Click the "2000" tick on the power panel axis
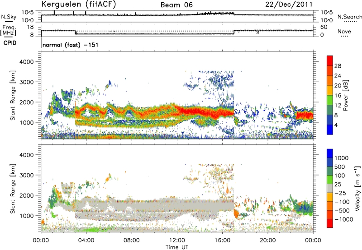This screenshot has height=250, width=362. click(x=26, y=102)
